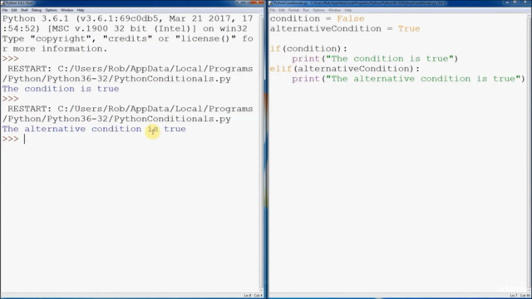Open the Run menu in the editor window
The height and width of the screenshot is (299, 532).
306,10
